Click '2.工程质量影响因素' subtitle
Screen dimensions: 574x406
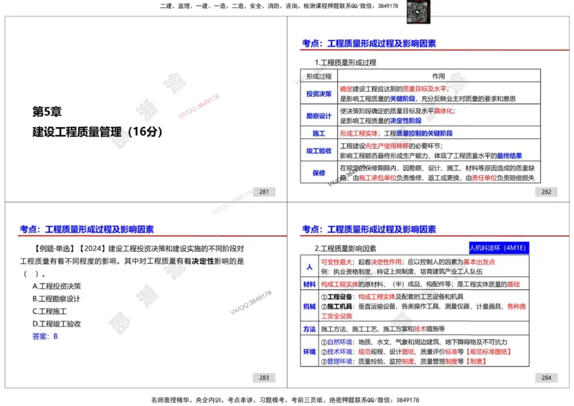[345, 249]
